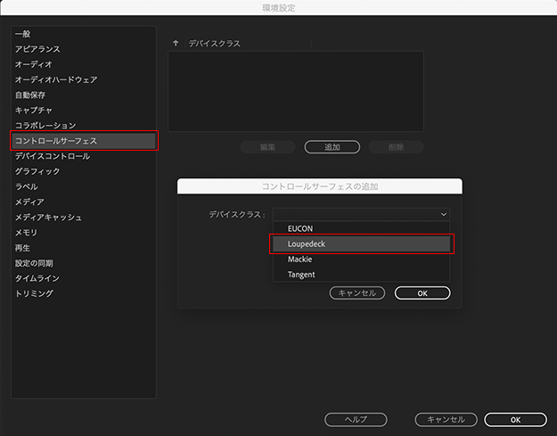Go to メディアキャッシュ settings
The height and width of the screenshot is (436, 557).
pos(49,217)
